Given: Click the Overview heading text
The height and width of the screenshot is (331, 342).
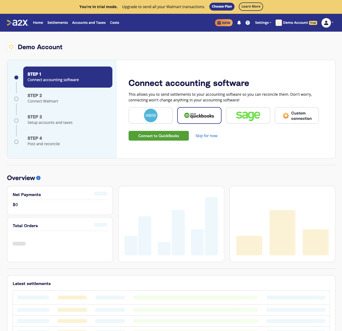Looking at the screenshot, I should point(21,178).
